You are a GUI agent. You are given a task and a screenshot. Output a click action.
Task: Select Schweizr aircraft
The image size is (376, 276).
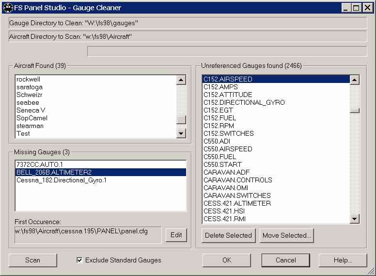click(95, 95)
